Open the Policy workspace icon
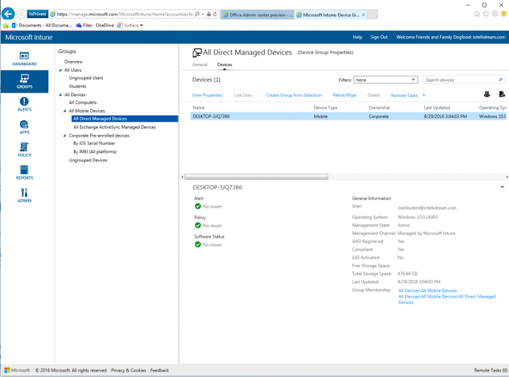The width and height of the screenshot is (509, 377). click(x=24, y=149)
